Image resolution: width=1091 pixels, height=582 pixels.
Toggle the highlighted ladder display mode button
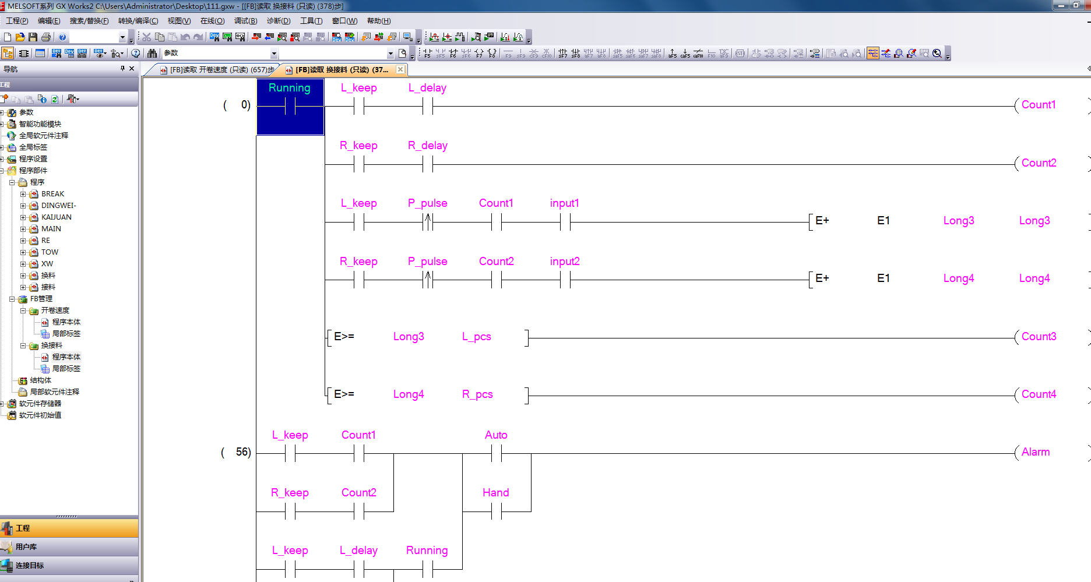(x=872, y=54)
